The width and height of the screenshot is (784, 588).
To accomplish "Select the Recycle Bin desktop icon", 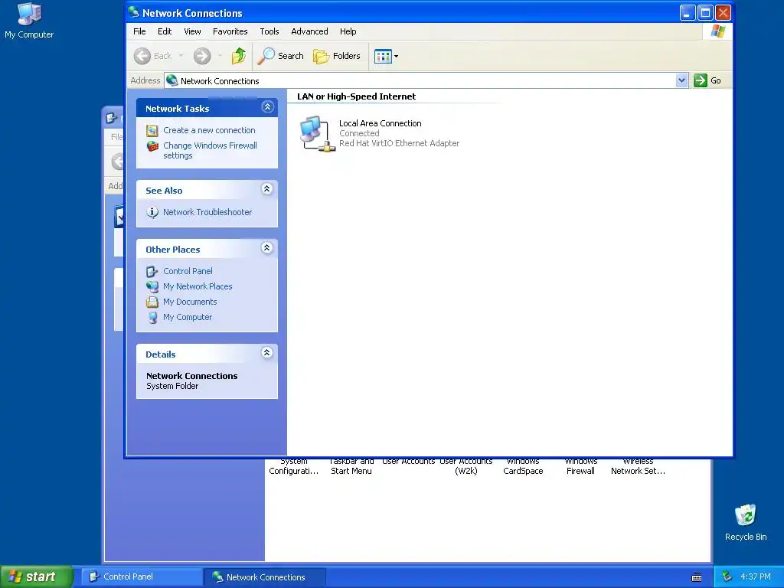I will click(746, 522).
